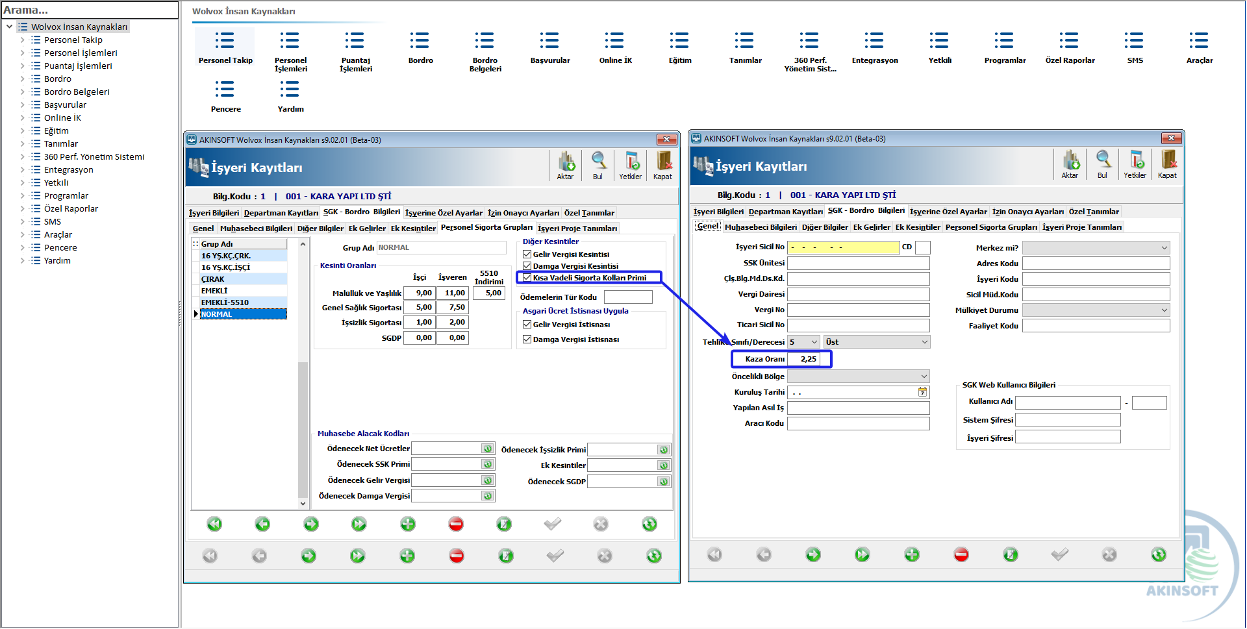Click Kullanıcı Adı field in SGK Web section
This screenshot has width=1247, height=629.
pos(1068,402)
